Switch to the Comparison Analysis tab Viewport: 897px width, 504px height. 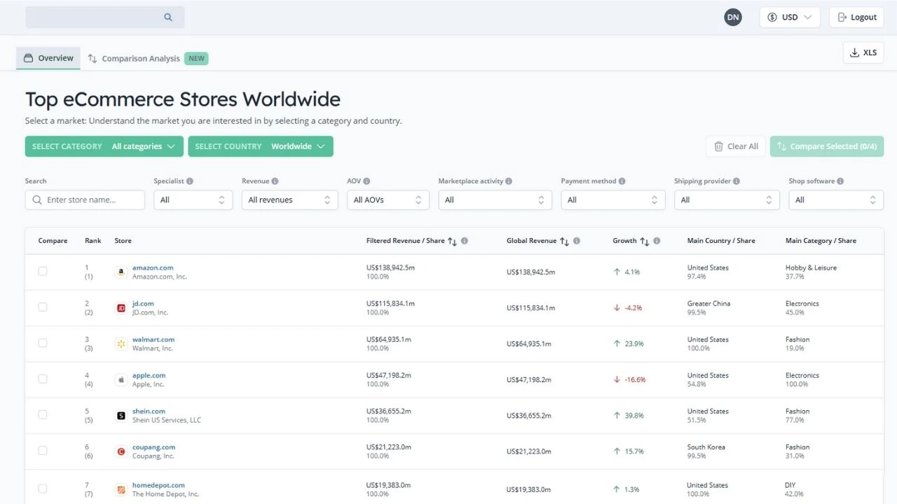point(140,58)
